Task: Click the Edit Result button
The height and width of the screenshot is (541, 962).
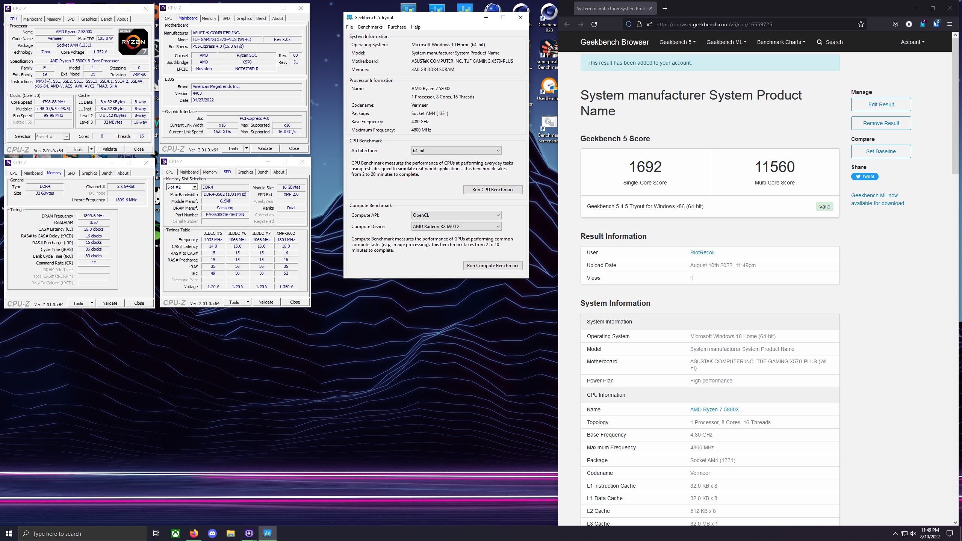Action: [881, 104]
